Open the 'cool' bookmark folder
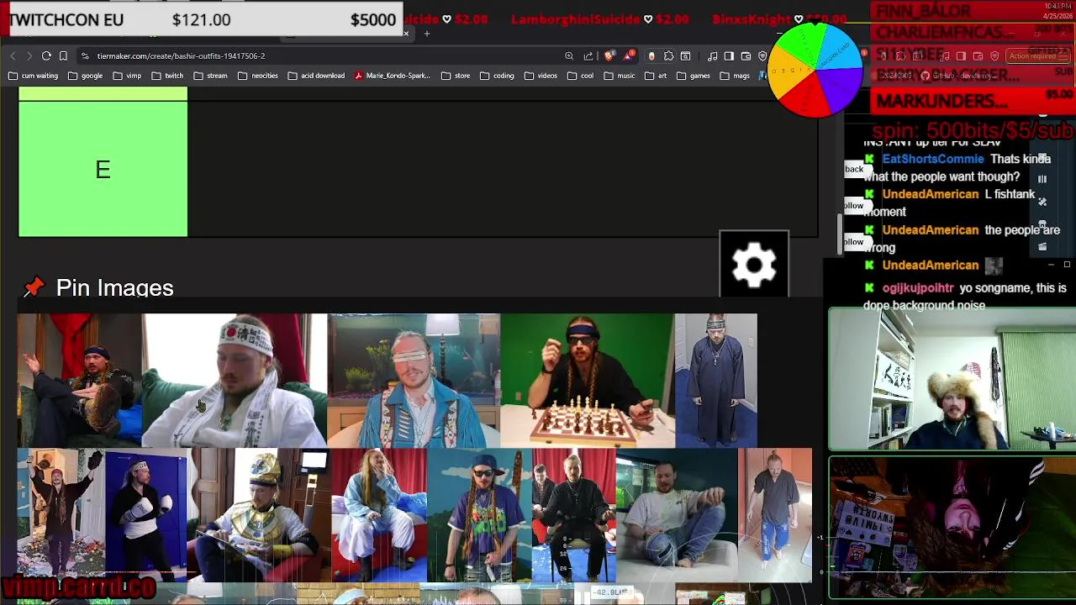1076x605 pixels. [x=580, y=76]
